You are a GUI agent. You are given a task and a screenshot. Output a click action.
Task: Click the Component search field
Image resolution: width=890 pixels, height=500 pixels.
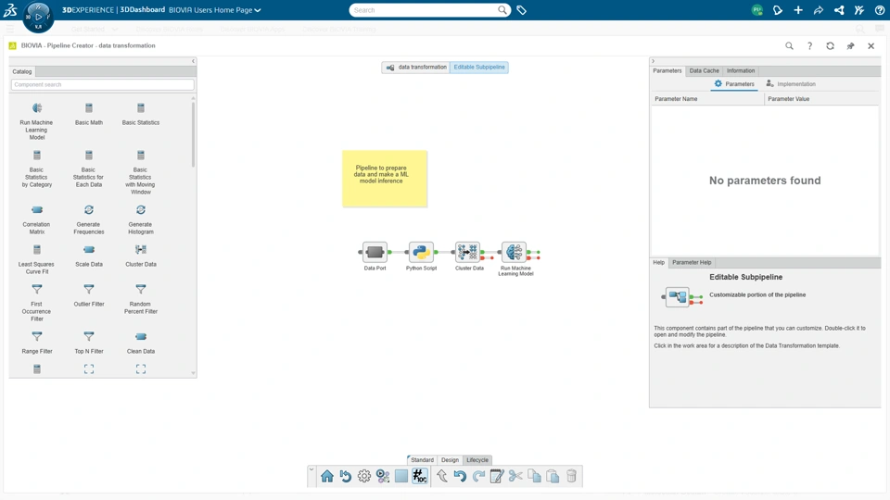click(x=102, y=84)
